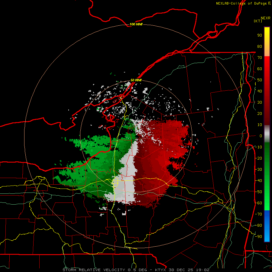This screenshot has width=272, height=272.
Task: Click the [KT] units label
Action: pyautogui.click(x=258, y=21)
